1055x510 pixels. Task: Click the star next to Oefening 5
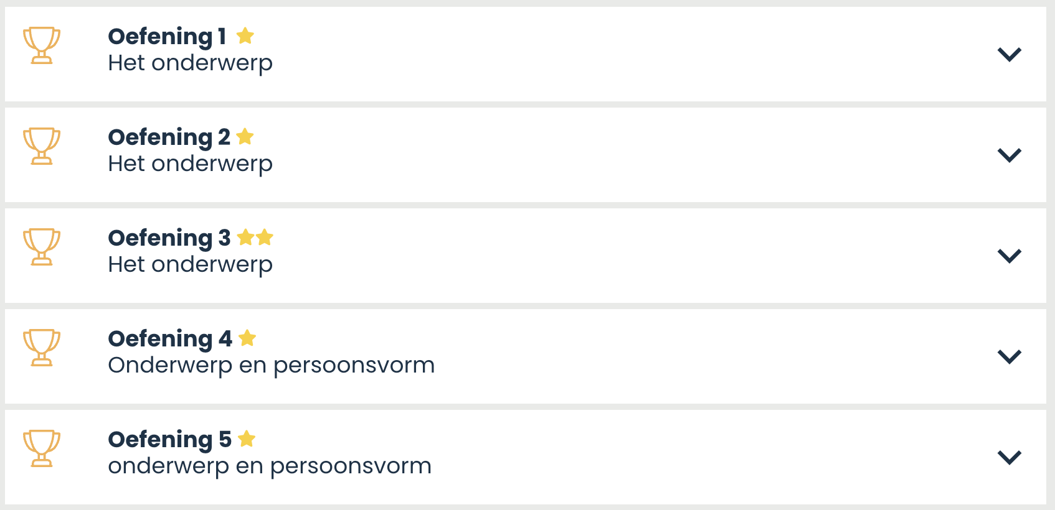[x=247, y=438]
